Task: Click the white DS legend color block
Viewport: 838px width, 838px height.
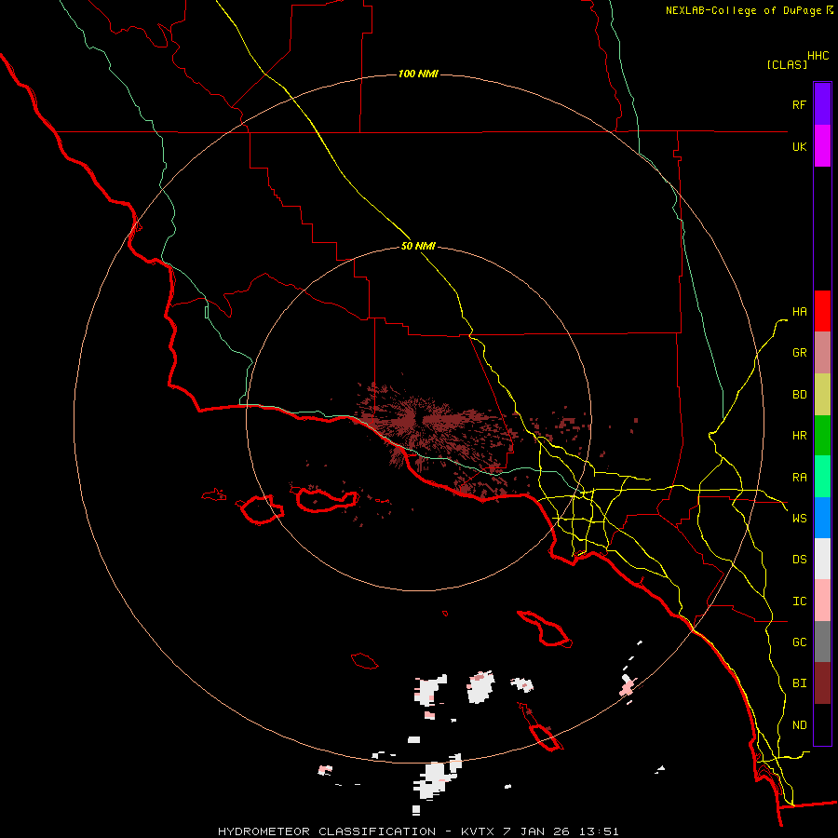Action: (x=822, y=559)
